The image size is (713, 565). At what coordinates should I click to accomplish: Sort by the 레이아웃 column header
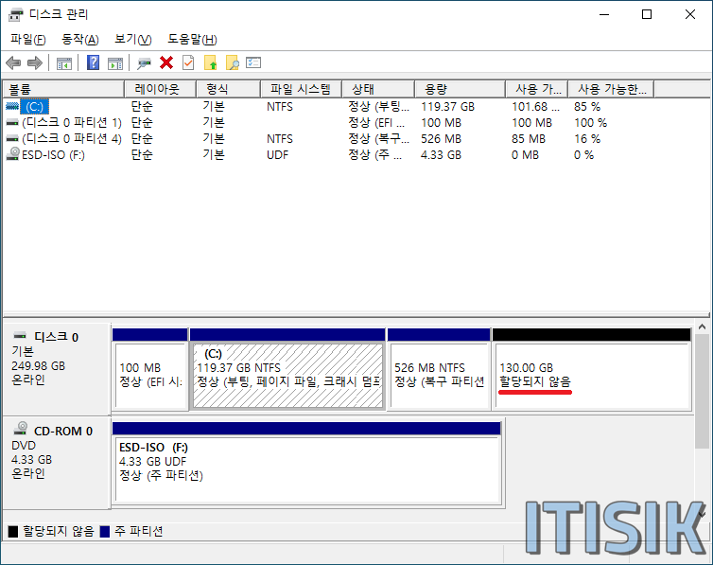pyautogui.click(x=160, y=89)
